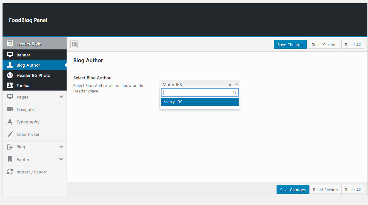Open the Toolbar menu item
Viewport: 368px width, 205px height.
(34, 85)
